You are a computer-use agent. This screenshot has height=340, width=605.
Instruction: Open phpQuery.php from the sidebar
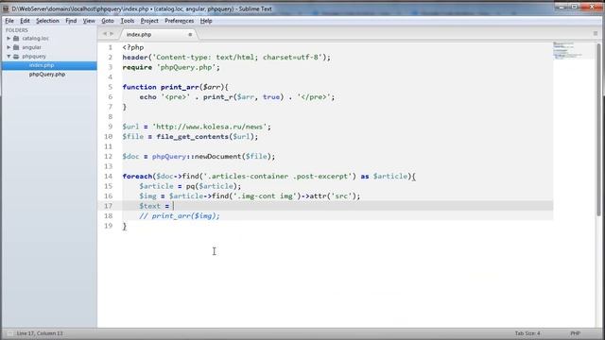(47, 74)
